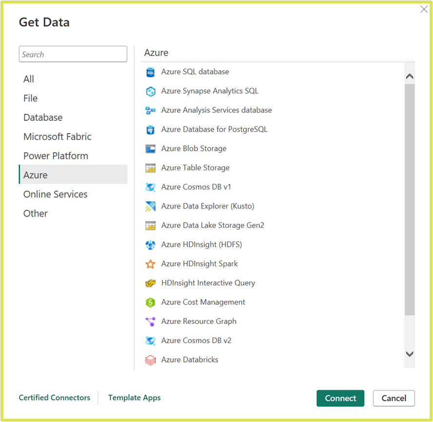Open the Template Apps link
The height and width of the screenshot is (422, 433).
(134, 398)
